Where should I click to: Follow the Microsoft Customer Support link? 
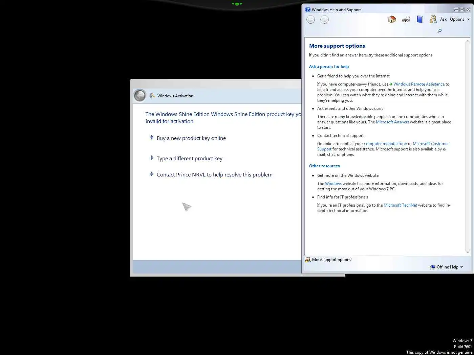coord(431,144)
